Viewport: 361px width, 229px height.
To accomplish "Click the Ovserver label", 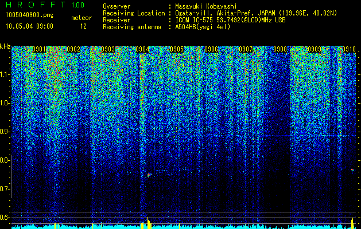I will click(x=117, y=6).
